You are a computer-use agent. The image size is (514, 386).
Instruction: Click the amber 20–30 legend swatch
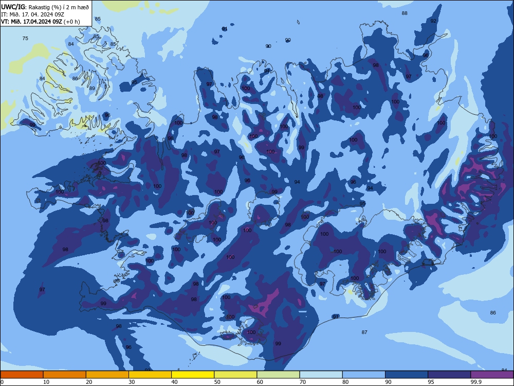click(107, 375)
